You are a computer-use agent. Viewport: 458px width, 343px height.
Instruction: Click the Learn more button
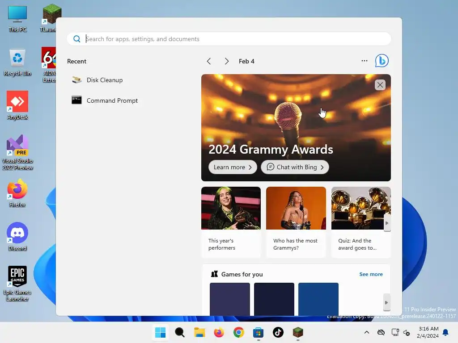233,167
